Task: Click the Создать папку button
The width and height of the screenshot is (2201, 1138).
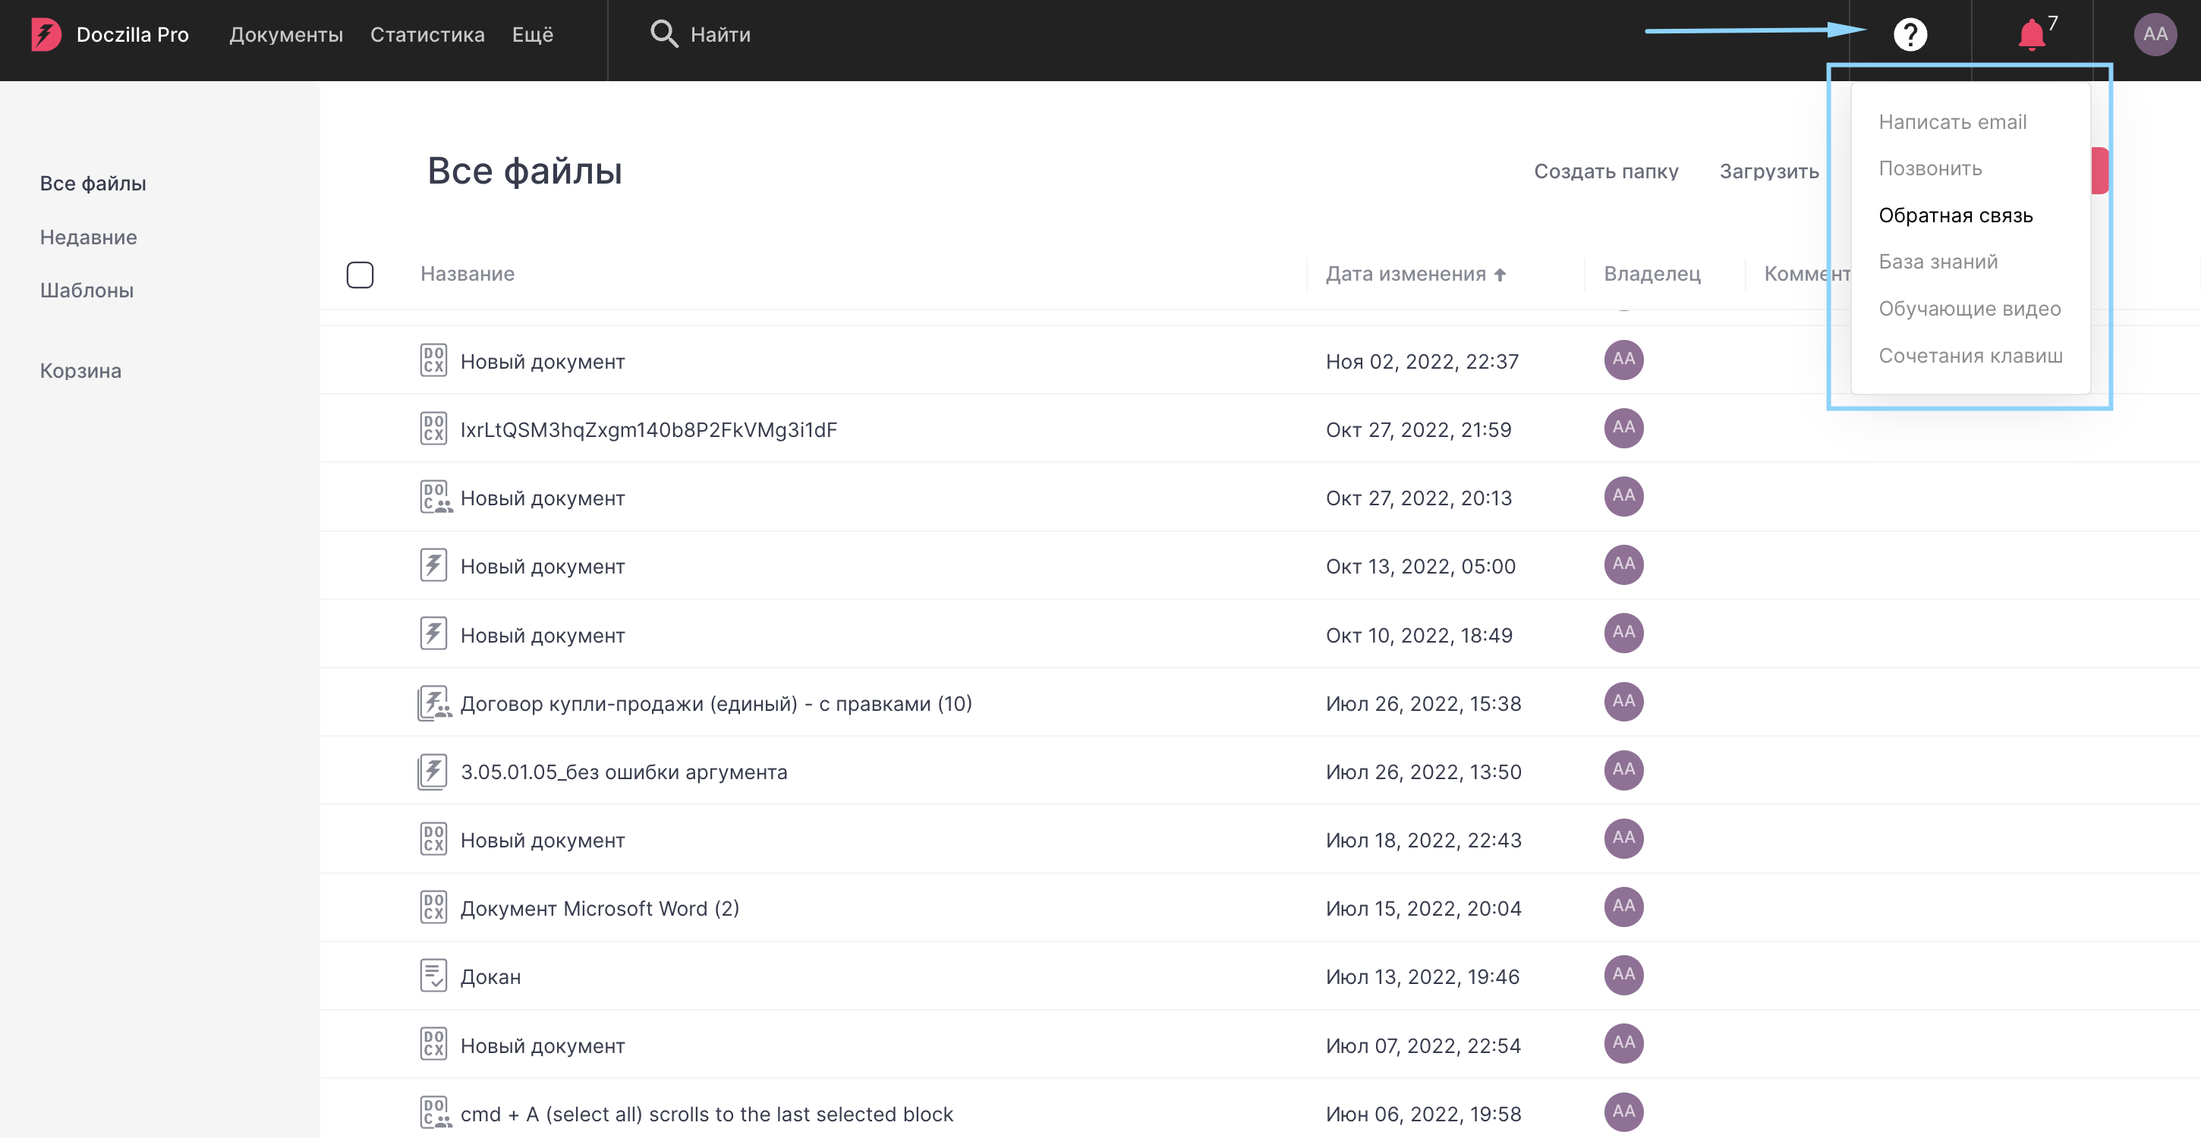Action: (x=1606, y=171)
